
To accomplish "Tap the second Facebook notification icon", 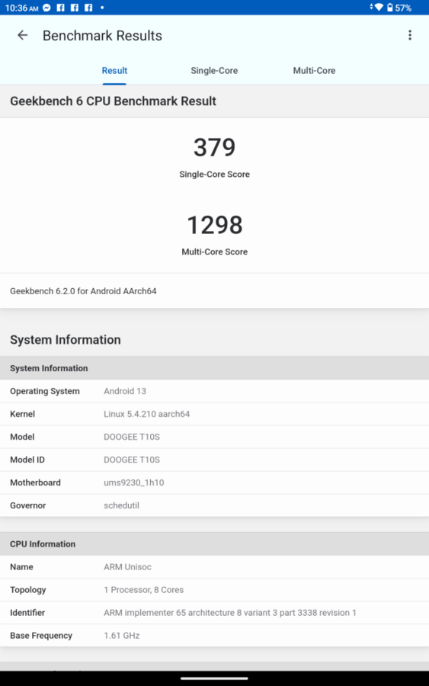I will (75, 8).
